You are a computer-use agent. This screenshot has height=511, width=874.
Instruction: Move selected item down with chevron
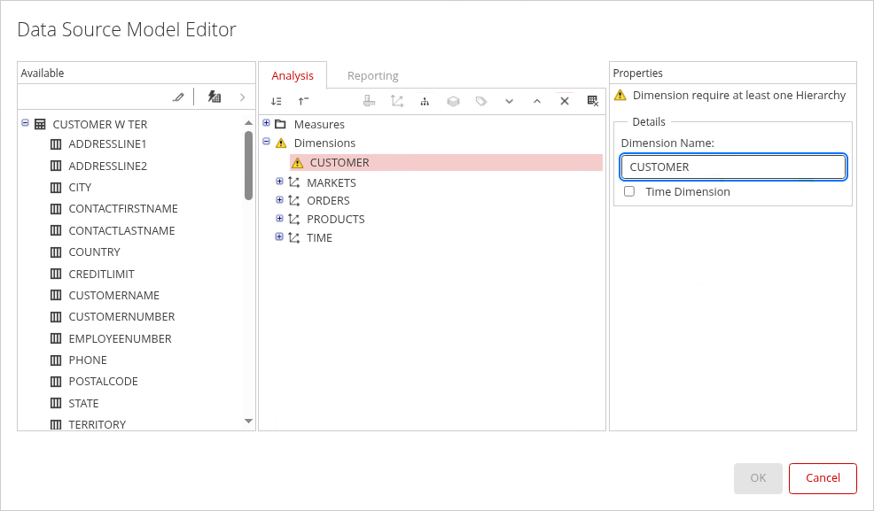click(x=509, y=102)
